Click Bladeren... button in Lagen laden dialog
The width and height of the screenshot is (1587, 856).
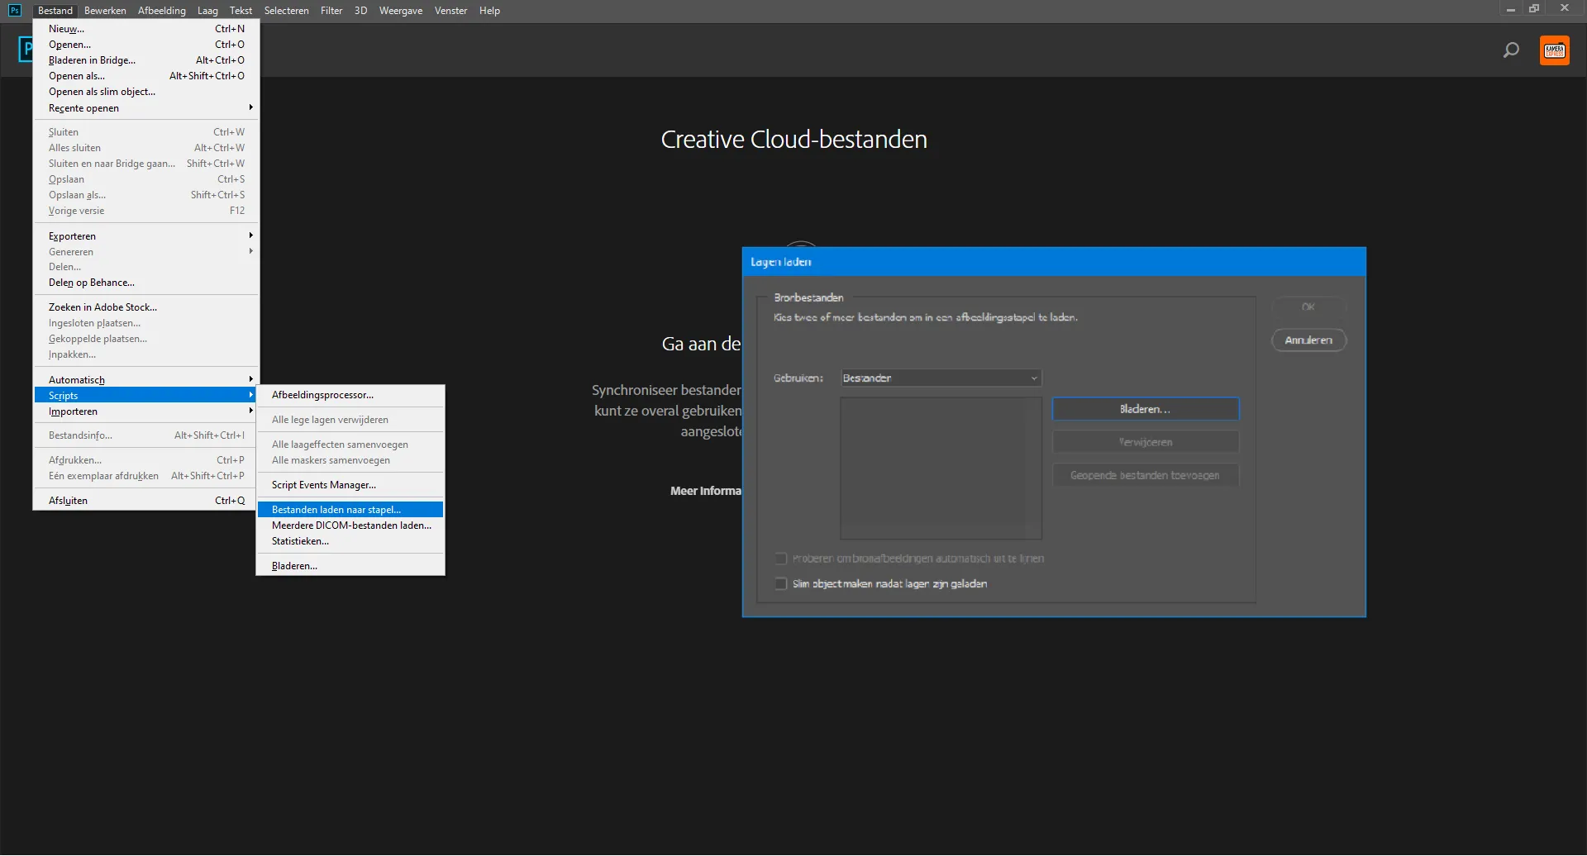click(x=1145, y=409)
